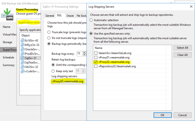Go to Virtual Machines wizard step
This screenshot has width=195, height=121.
[x=9, y=34]
